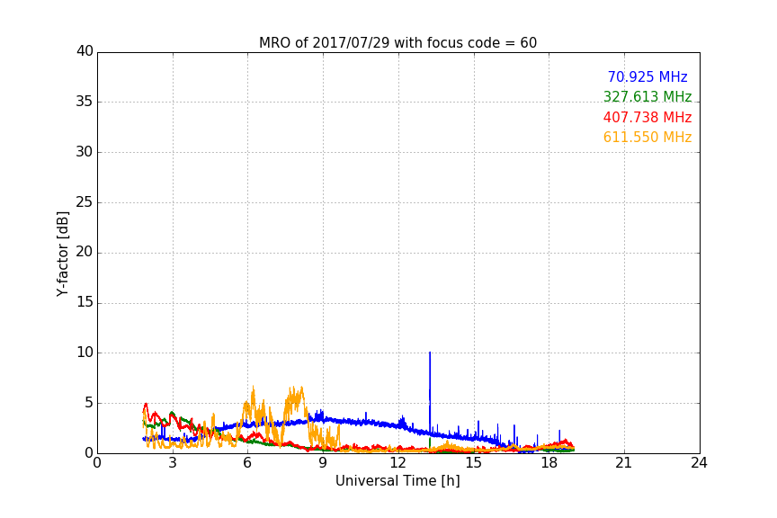Select the orange '611.550 MHz' legend label
Image resolution: width=777 pixels, height=518 pixels.
point(647,138)
